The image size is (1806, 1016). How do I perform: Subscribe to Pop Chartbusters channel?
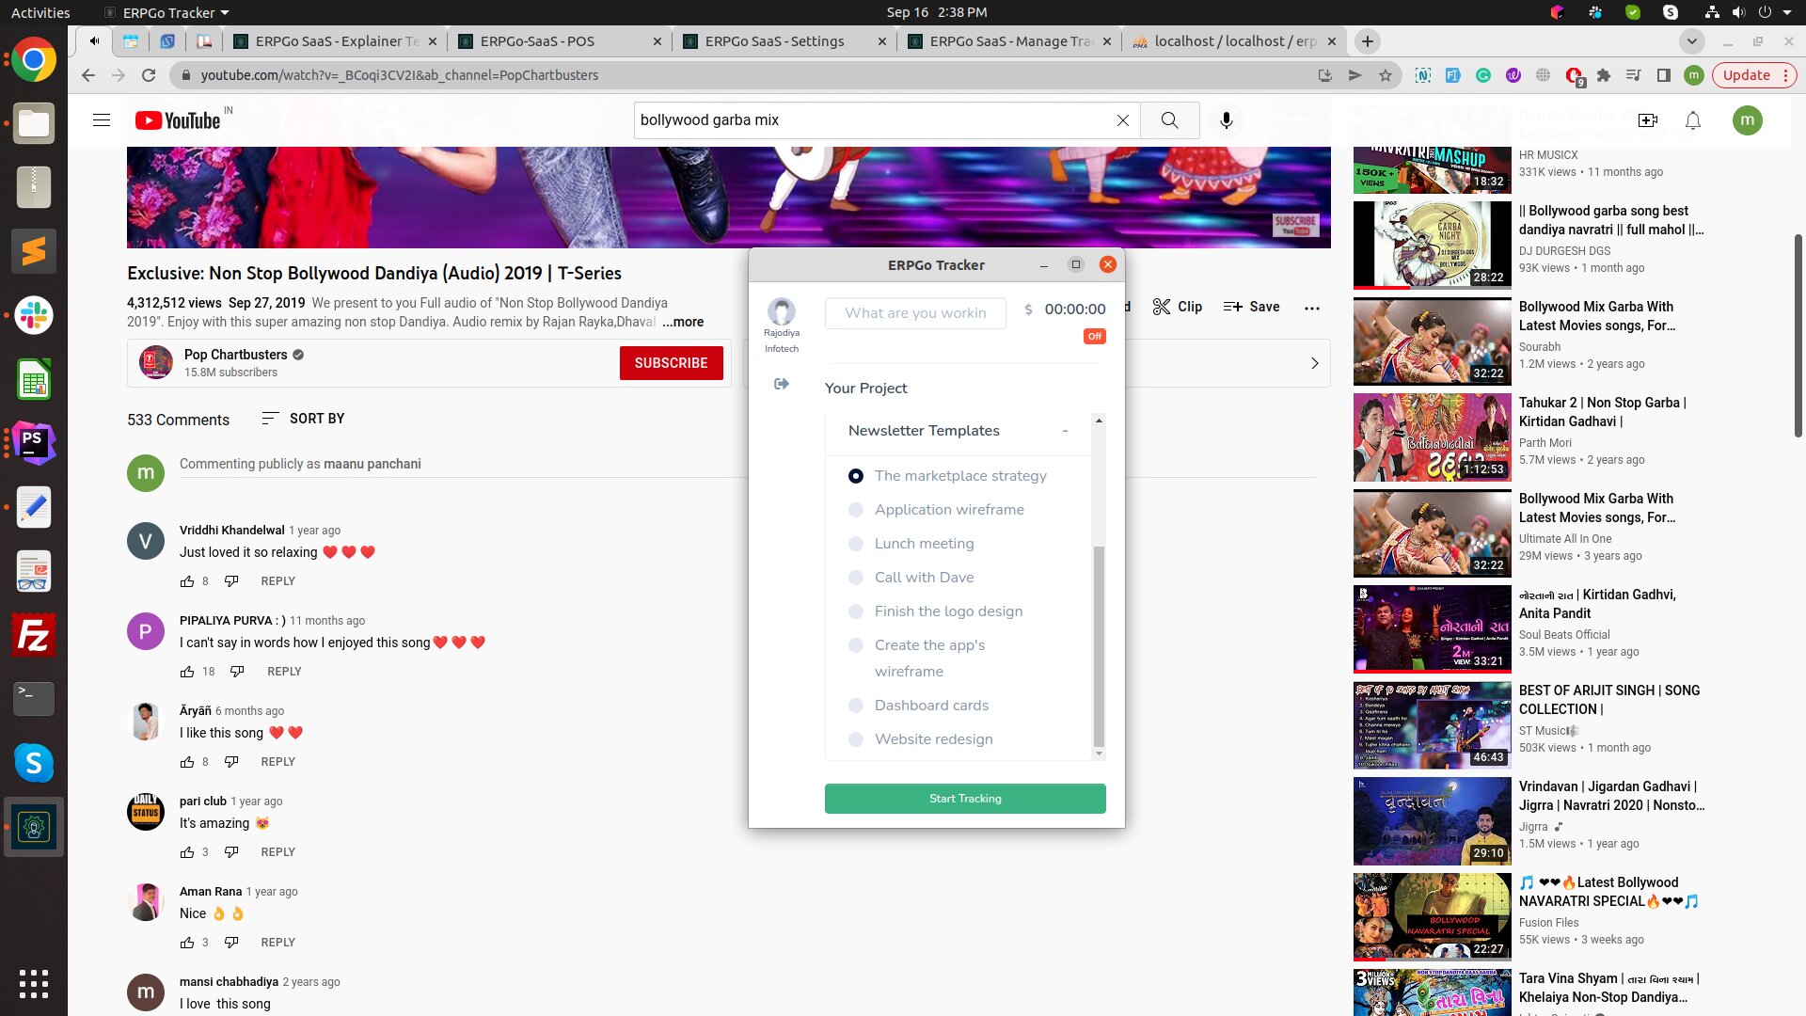pyautogui.click(x=671, y=363)
